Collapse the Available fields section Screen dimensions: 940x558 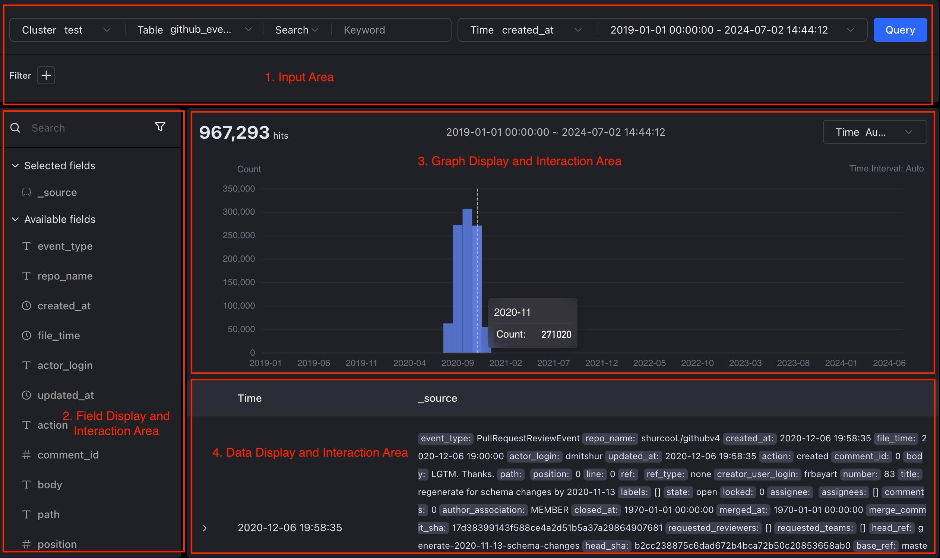pos(15,219)
